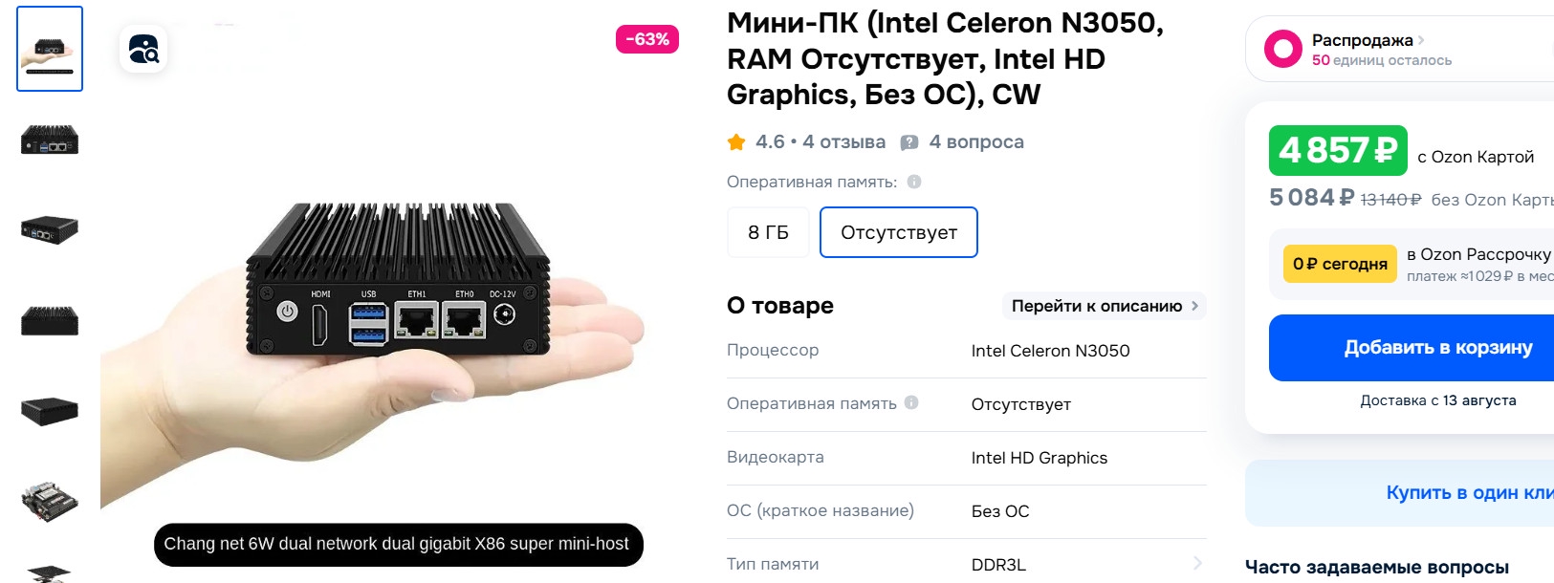
Task: Click the orange rating star icon
Action: (736, 142)
